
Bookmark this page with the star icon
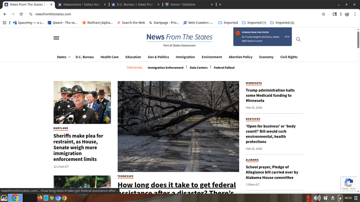pyautogui.click(x=323, y=14)
